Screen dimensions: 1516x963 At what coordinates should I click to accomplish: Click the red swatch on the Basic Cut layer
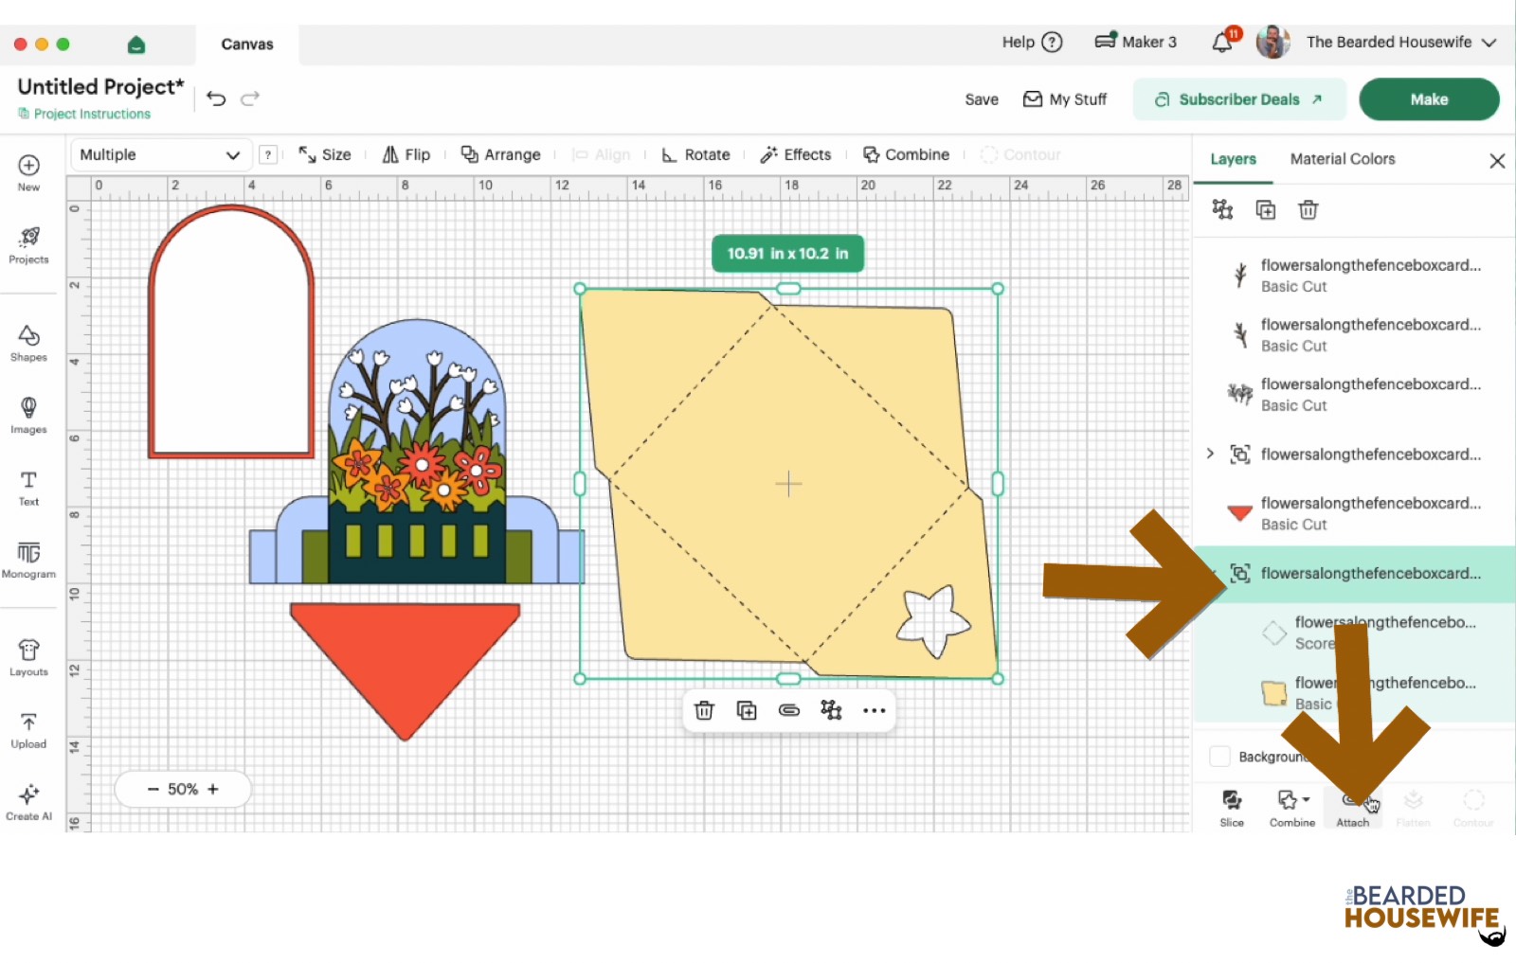[x=1239, y=513]
